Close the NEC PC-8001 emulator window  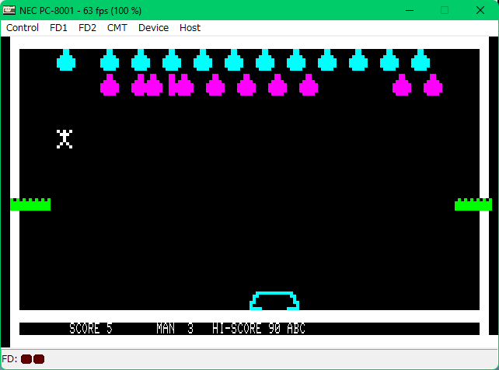[x=480, y=11]
